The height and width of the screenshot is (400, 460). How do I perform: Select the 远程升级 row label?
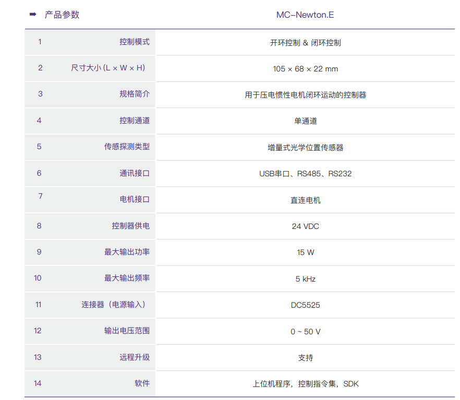pos(134,357)
